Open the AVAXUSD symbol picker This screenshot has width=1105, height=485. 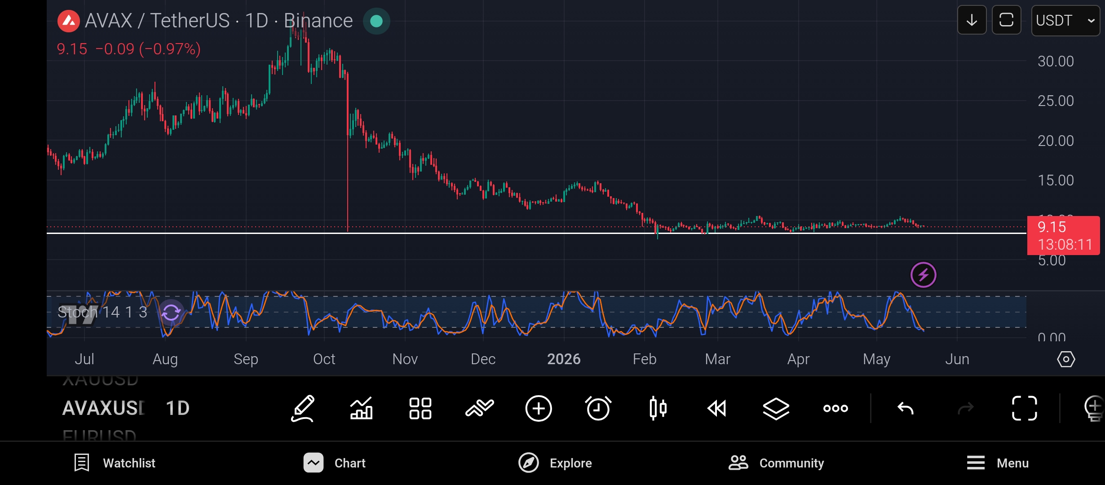coord(104,408)
